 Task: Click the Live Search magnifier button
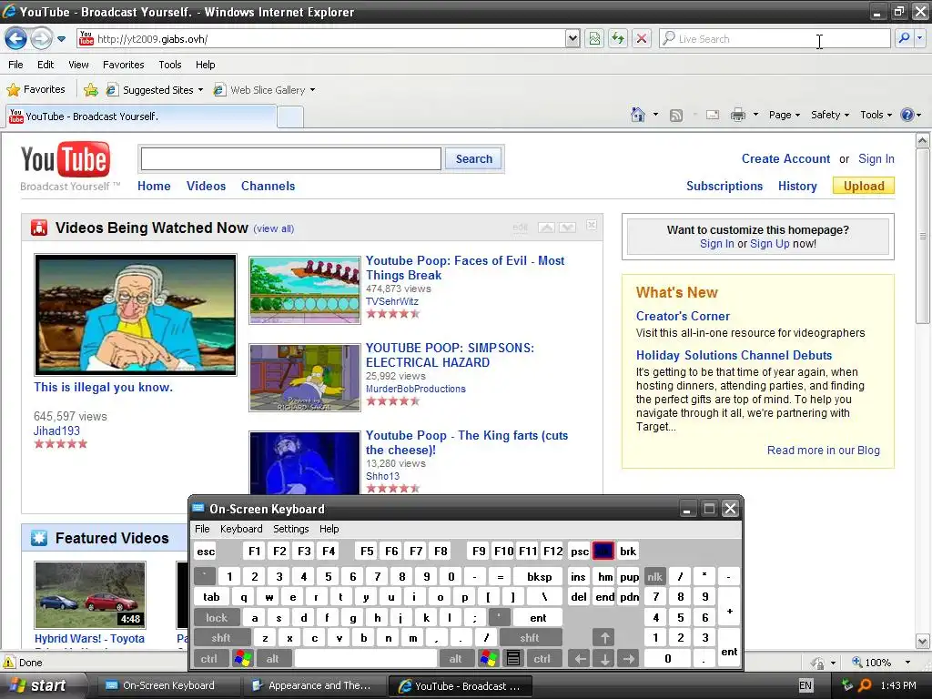point(904,38)
